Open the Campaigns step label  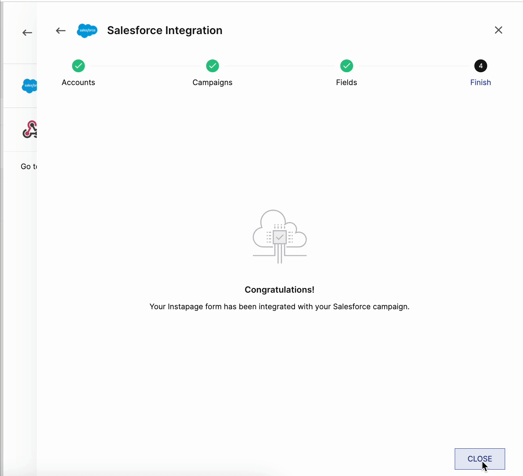point(213,83)
